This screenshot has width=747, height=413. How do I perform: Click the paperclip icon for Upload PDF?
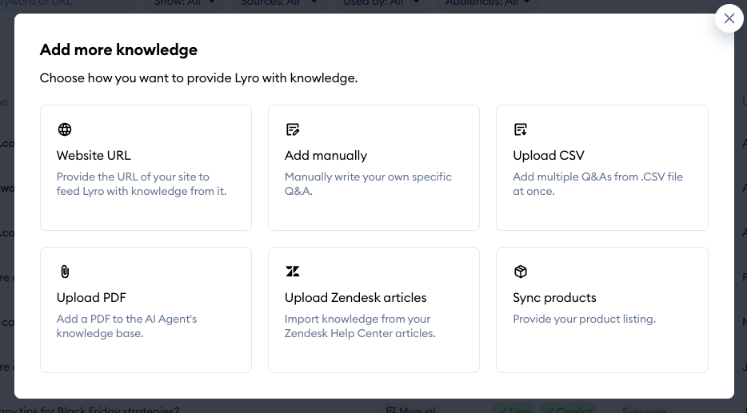pyautogui.click(x=65, y=272)
